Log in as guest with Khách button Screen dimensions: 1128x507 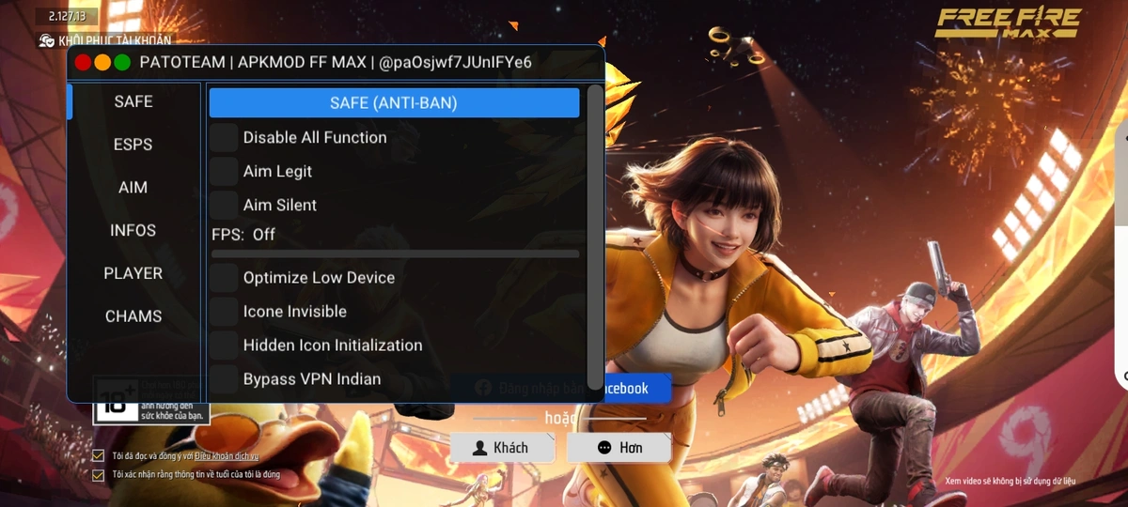click(x=503, y=448)
